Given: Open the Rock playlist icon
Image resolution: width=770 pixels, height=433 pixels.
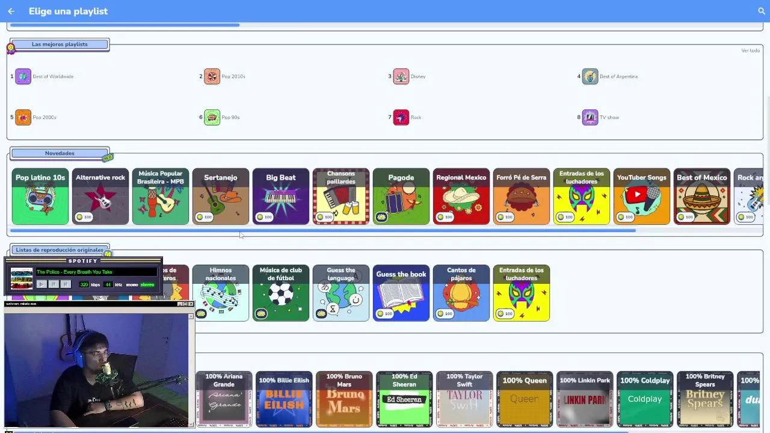Looking at the screenshot, I should (x=401, y=117).
